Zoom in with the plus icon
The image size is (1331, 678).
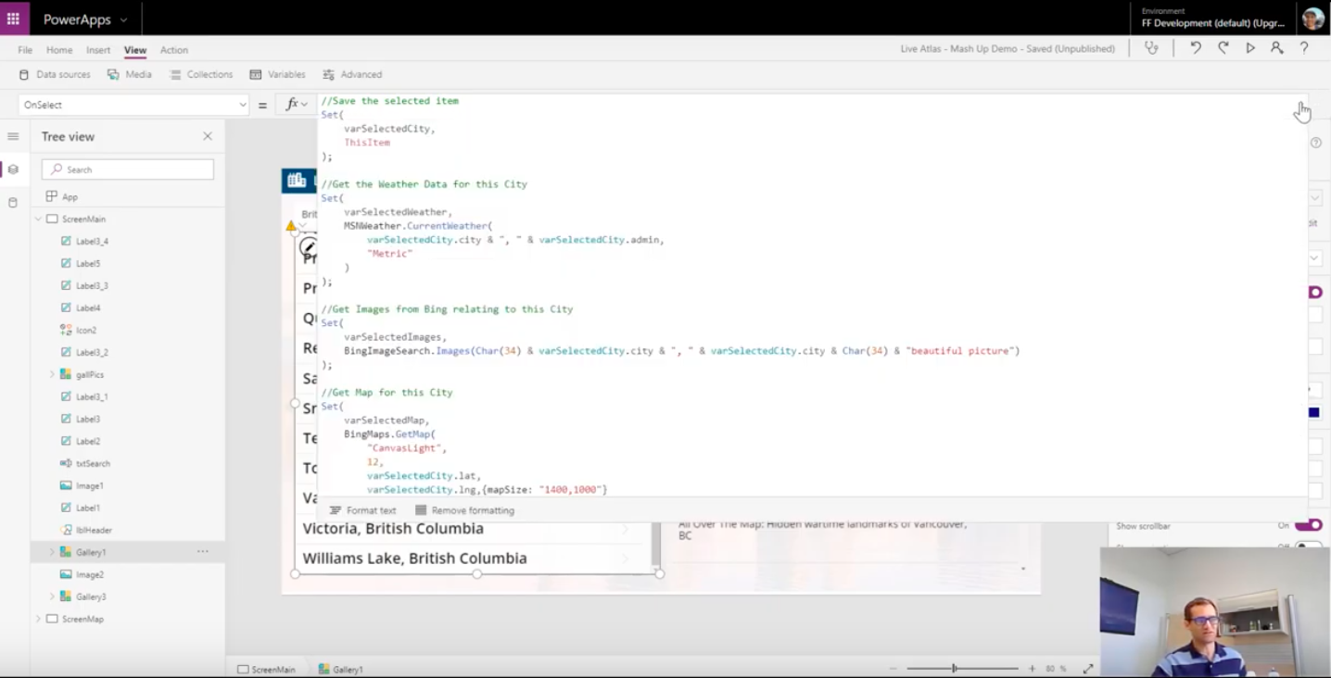(1032, 668)
